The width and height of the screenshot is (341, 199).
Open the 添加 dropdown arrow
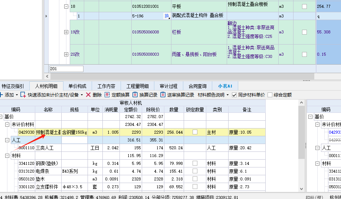pos(17,95)
